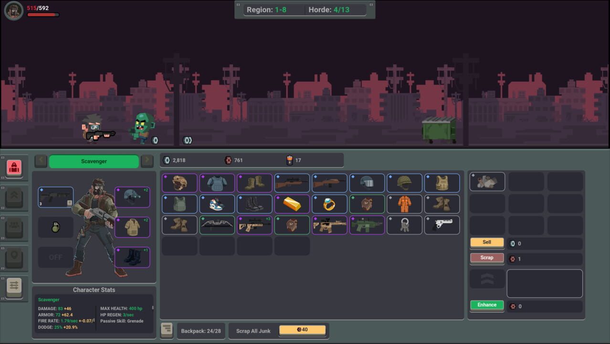The image size is (610, 344).
Task: Click the "Backpack: 24/28" counter
Action: click(x=201, y=331)
